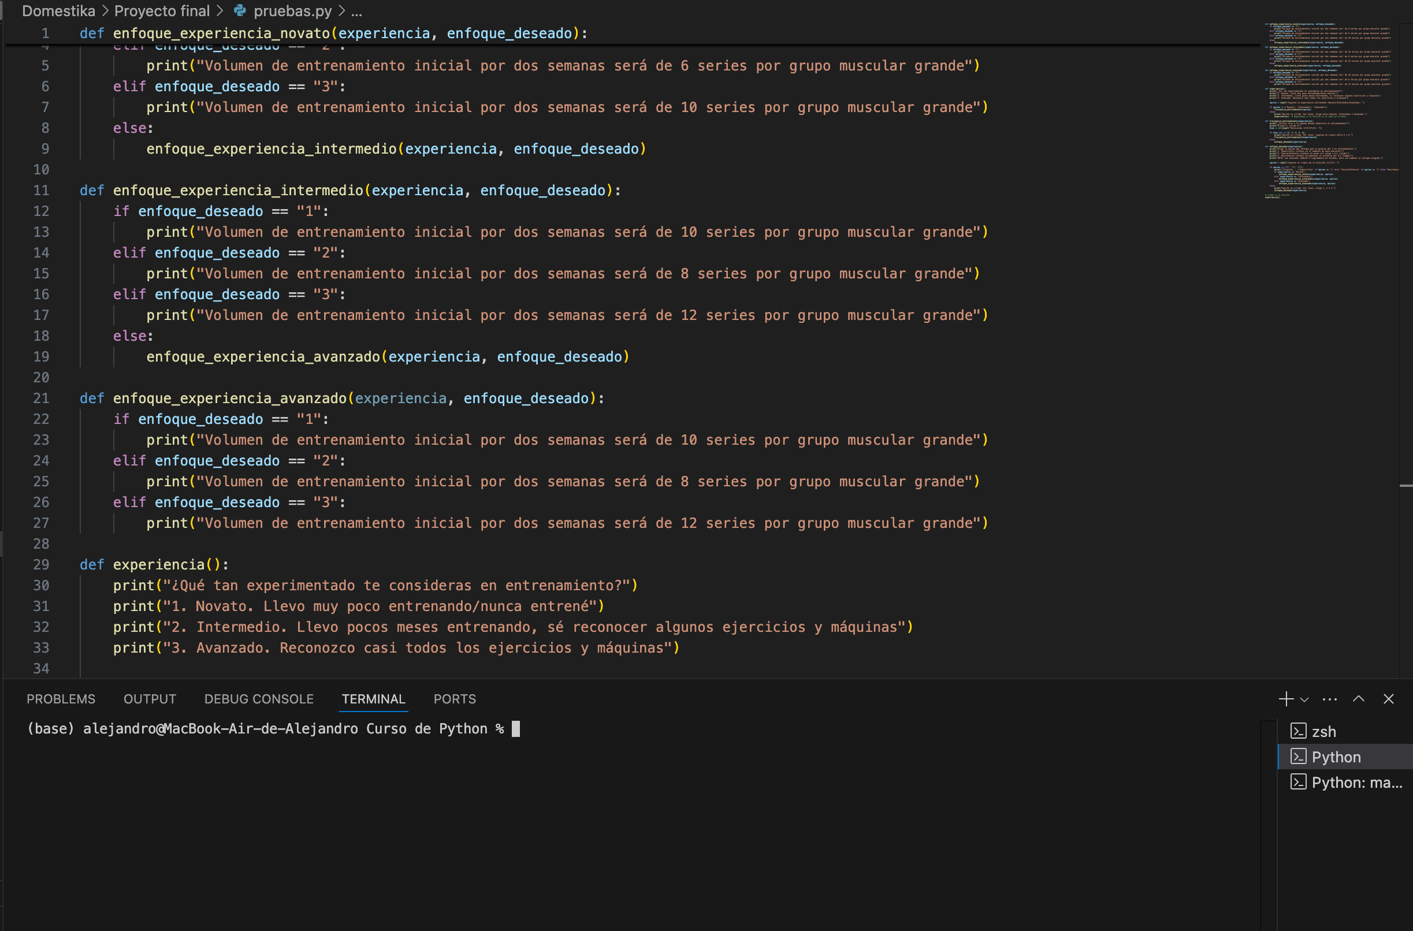Expand the breadcrumb symbol ellipsis
Image resolution: width=1413 pixels, height=931 pixels.
[356, 11]
